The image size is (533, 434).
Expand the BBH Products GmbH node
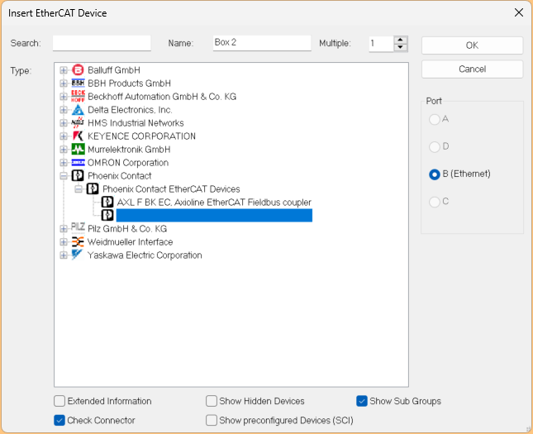(64, 83)
